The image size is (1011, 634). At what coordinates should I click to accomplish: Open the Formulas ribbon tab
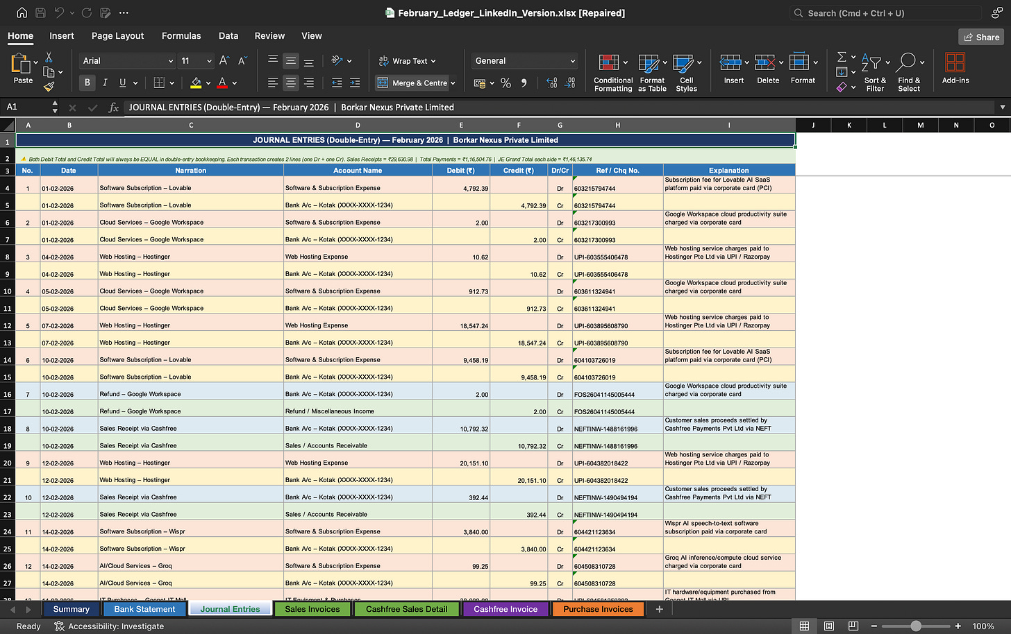(x=181, y=36)
